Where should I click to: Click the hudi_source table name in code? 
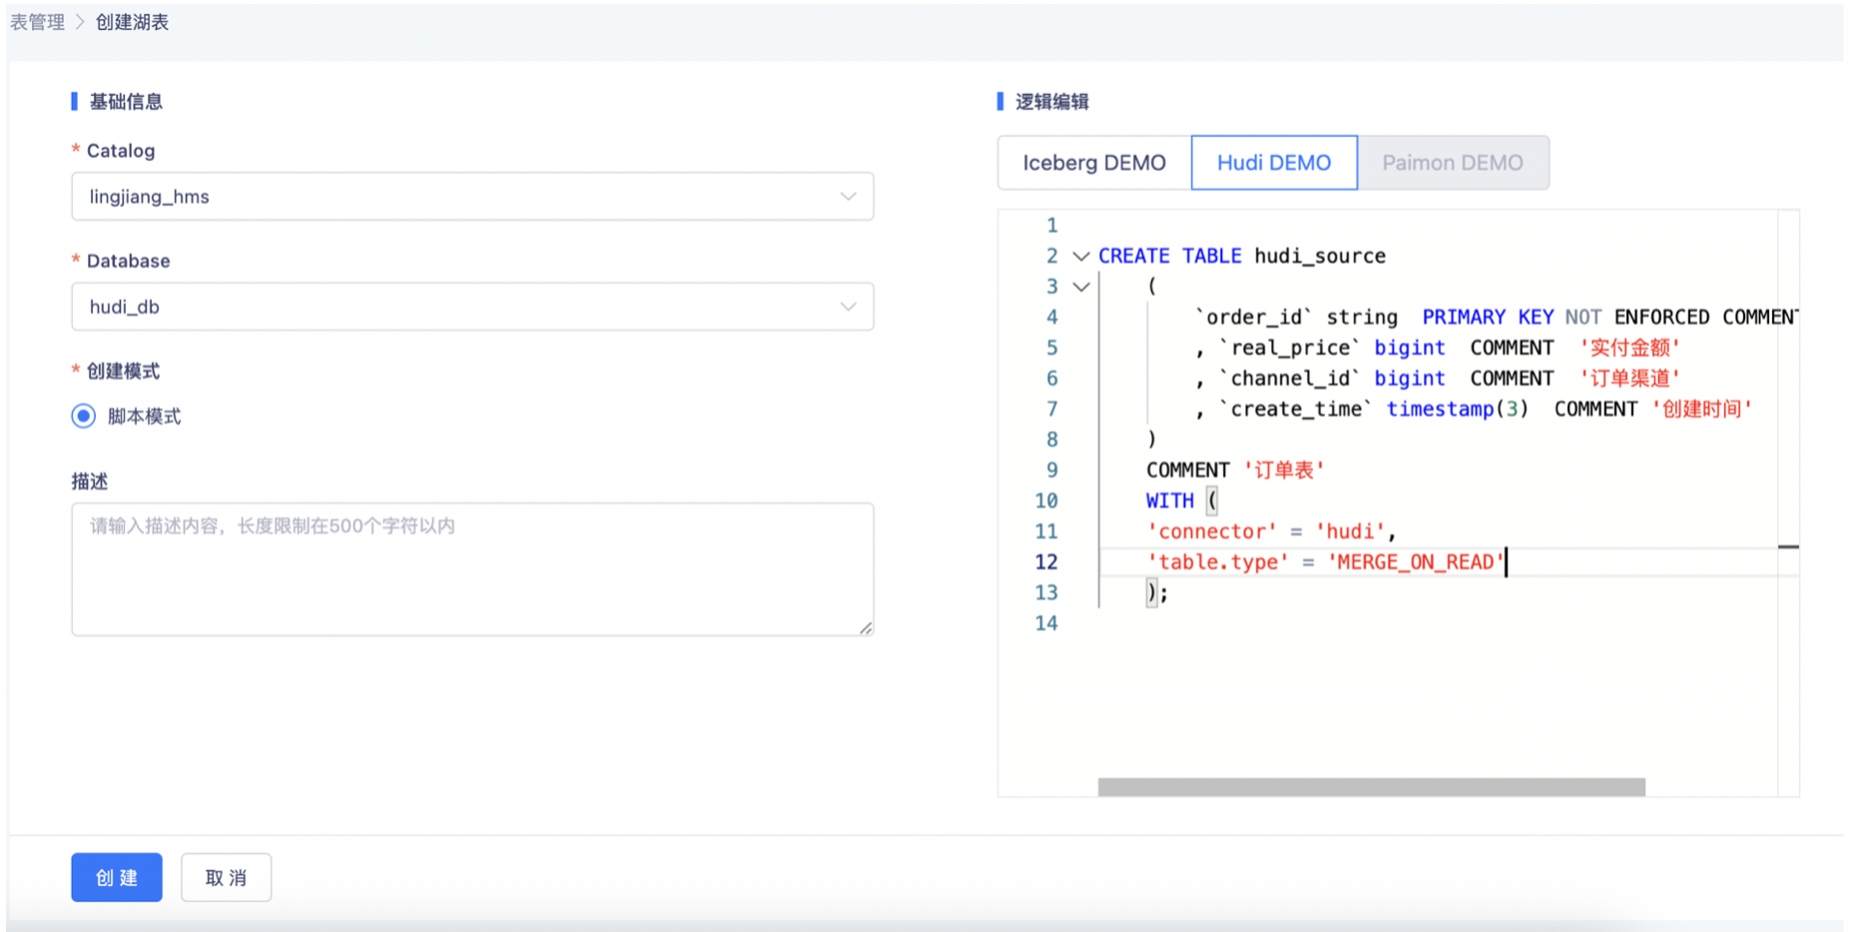1320,256
